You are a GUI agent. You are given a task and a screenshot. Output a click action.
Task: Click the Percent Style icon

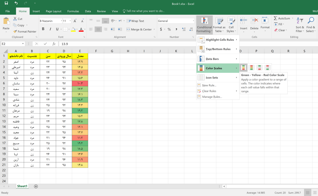point(169,29)
